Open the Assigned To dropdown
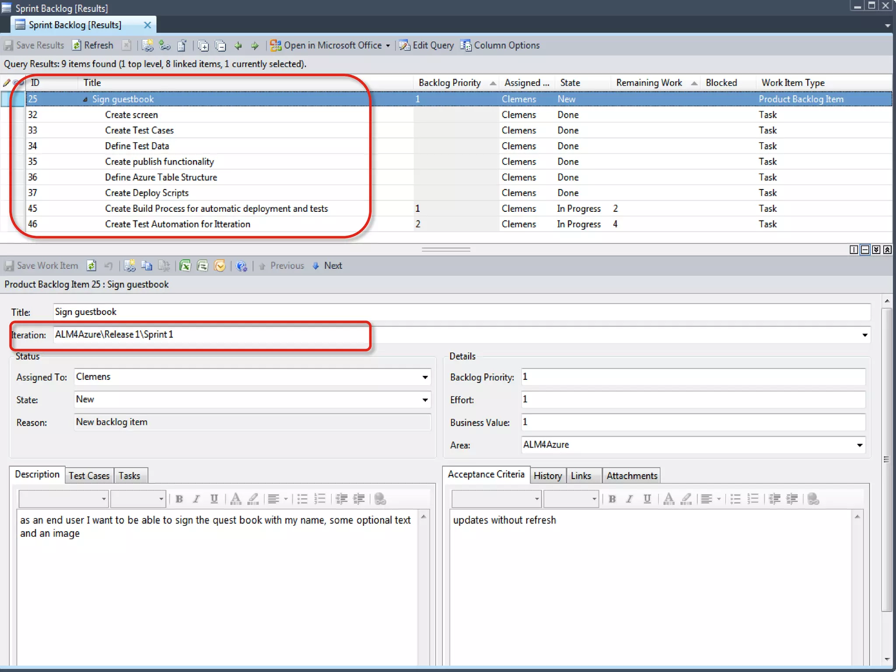Viewport: 896px width, 672px height. [424, 377]
